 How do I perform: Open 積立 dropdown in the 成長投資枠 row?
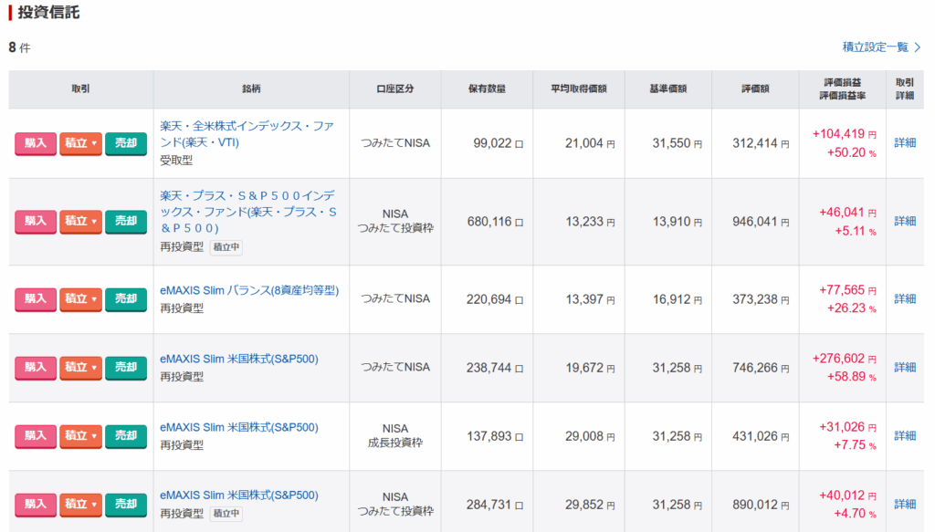tap(80, 436)
